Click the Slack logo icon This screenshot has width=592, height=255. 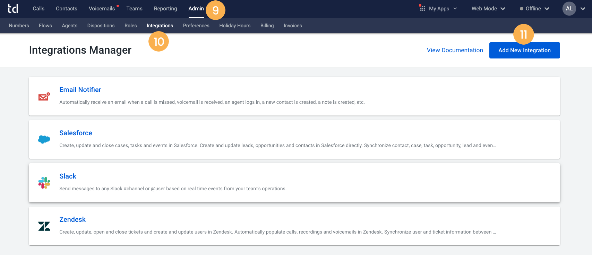click(x=44, y=183)
